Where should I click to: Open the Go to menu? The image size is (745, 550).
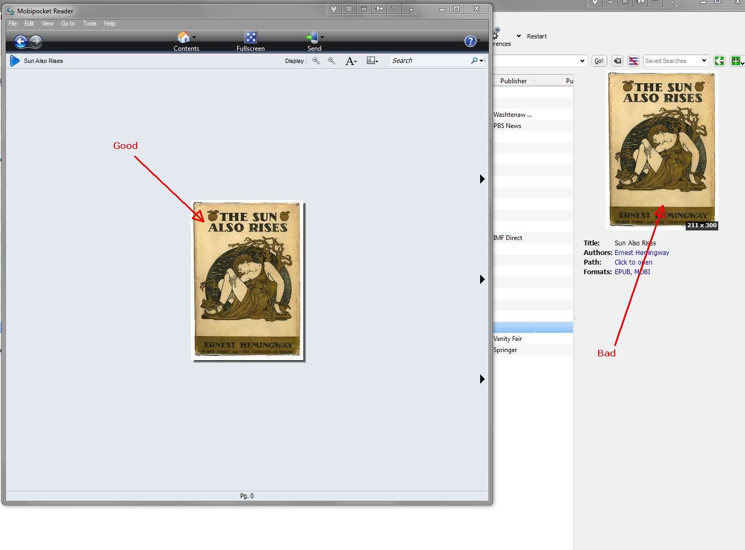point(68,23)
